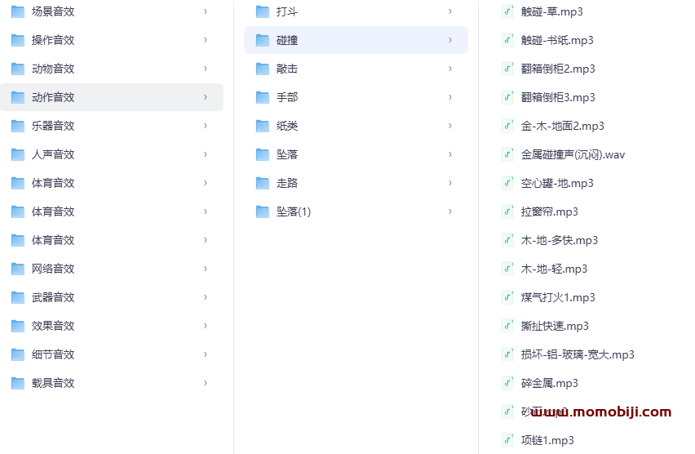The width and height of the screenshot is (695, 454).
Task: Click the folder icon for 打斗
Action: (x=262, y=11)
